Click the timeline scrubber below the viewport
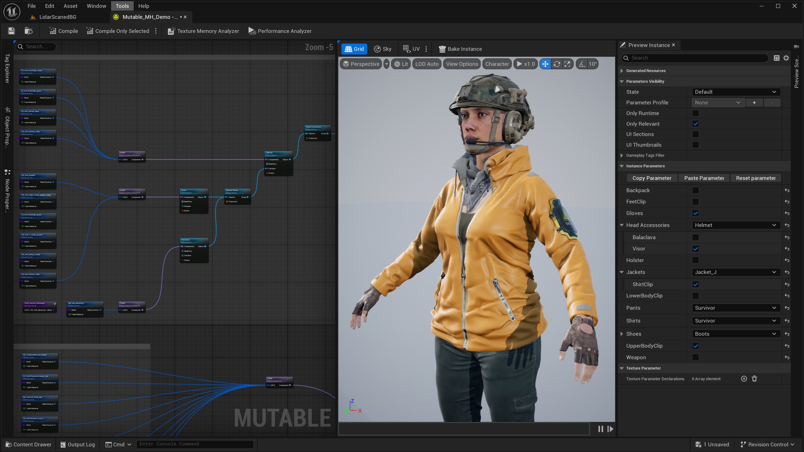804x452 pixels. 463,429
